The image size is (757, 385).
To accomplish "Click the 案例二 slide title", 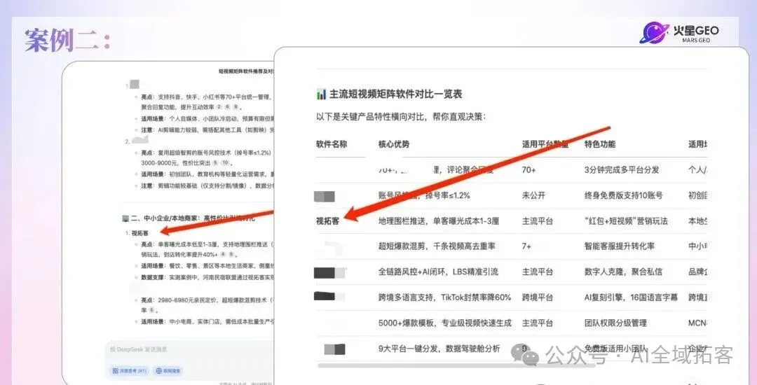I will (x=67, y=39).
